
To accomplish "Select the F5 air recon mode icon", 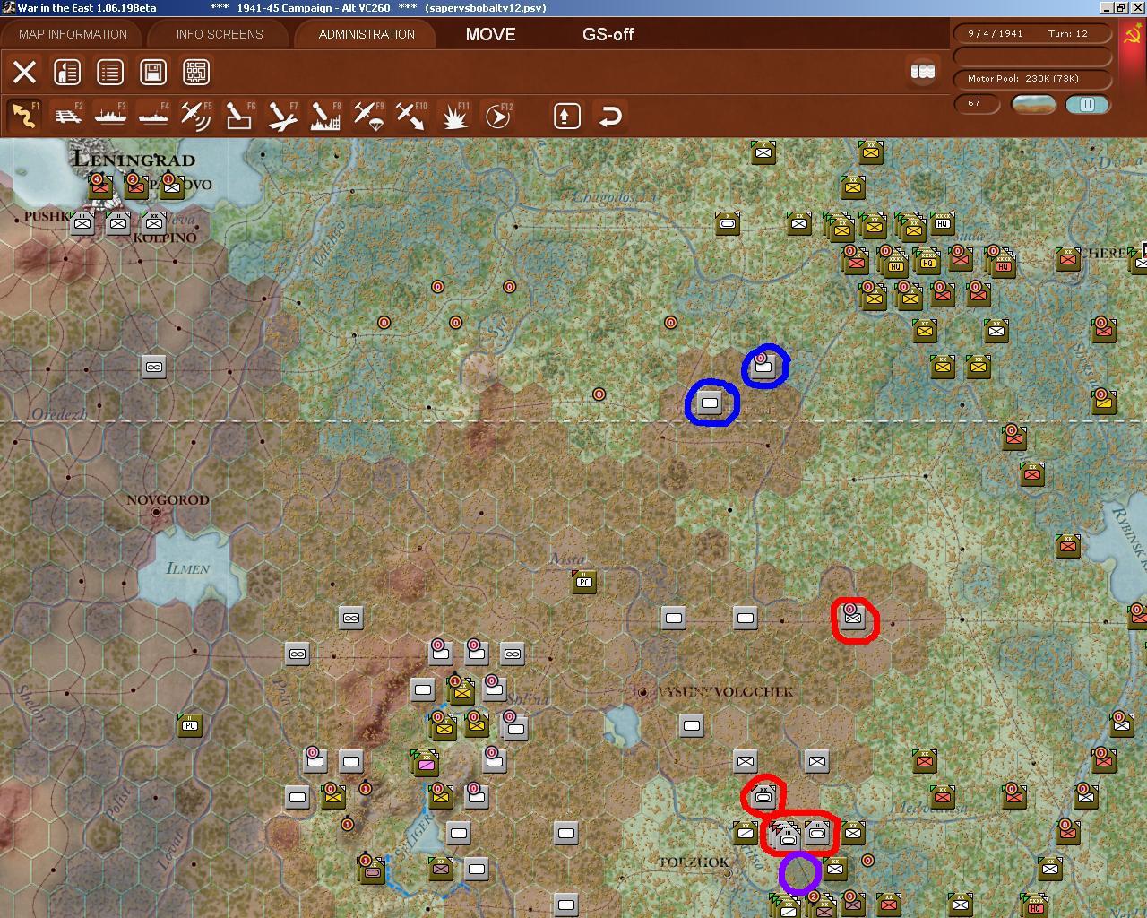I will (196, 116).
